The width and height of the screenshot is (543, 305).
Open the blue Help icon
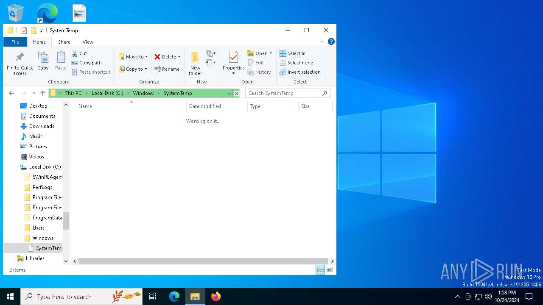coord(331,42)
